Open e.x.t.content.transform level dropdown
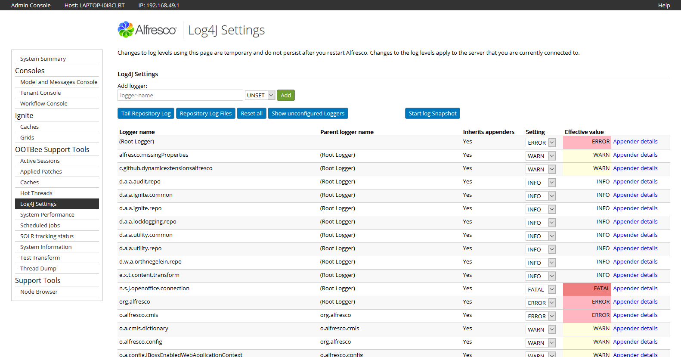Image resolution: width=681 pixels, height=357 pixels. point(541,276)
